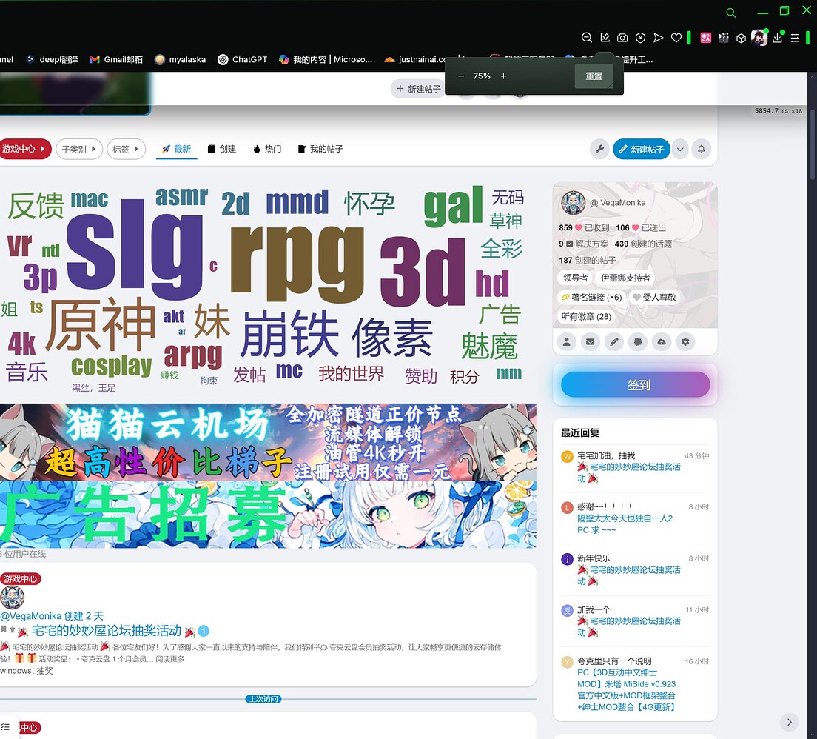The height and width of the screenshot is (739, 817).
Task: Open the browser downloads icon
Action: click(777, 38)
